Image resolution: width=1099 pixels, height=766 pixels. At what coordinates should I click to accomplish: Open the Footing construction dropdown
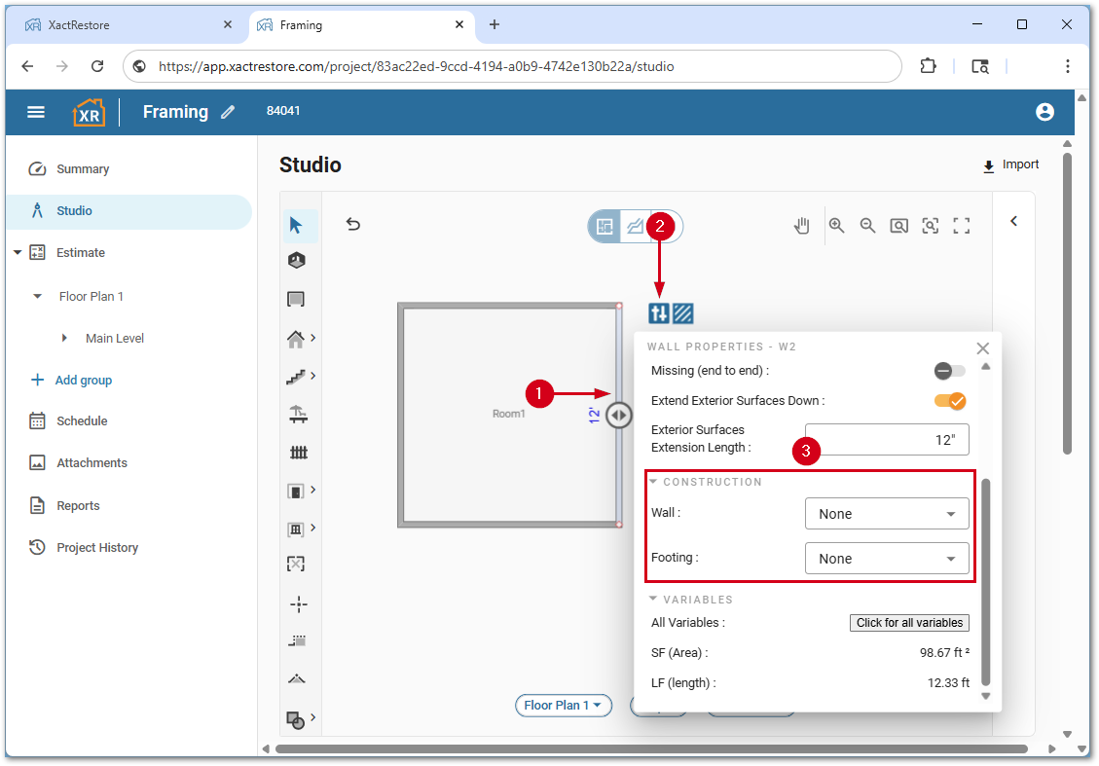887,559
